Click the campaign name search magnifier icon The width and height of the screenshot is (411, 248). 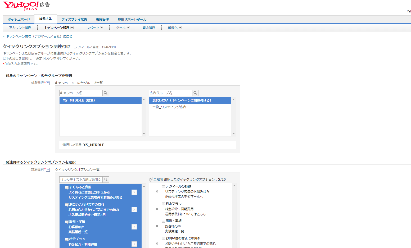pos(106,93)
